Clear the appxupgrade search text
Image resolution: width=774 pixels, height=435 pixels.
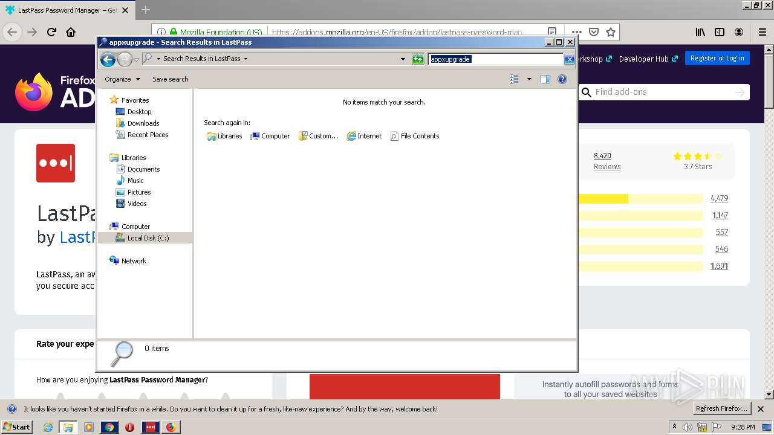(569, 59)
